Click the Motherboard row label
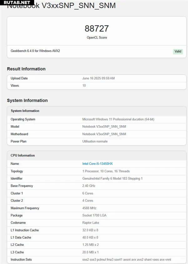The image size is (188, 264). pyautogui.click(x=19, y=134)
